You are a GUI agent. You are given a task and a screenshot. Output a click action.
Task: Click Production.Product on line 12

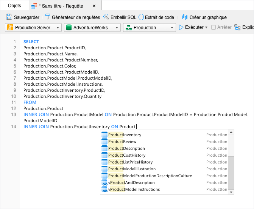click(x=43, y=108)
